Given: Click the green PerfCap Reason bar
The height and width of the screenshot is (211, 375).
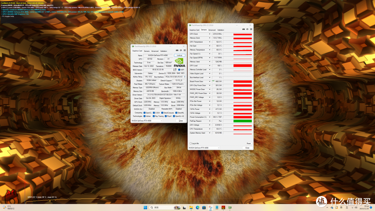Looking at the screenshot, I should coord(242,121).
